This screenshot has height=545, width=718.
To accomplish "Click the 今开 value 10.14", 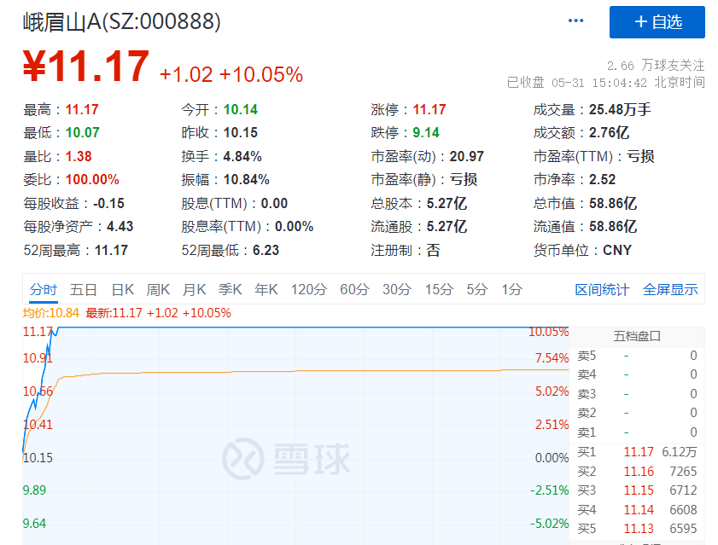I will tap(241, 110).
